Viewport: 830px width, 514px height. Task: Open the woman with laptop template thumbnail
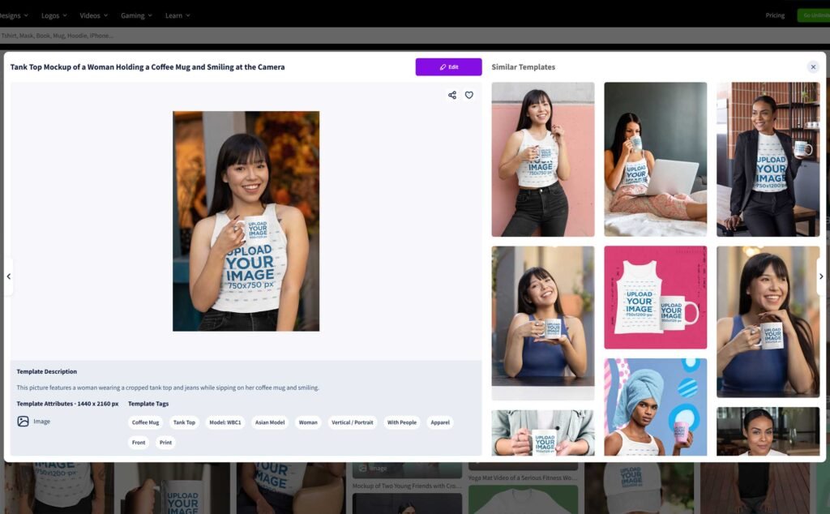pos(655,159)
